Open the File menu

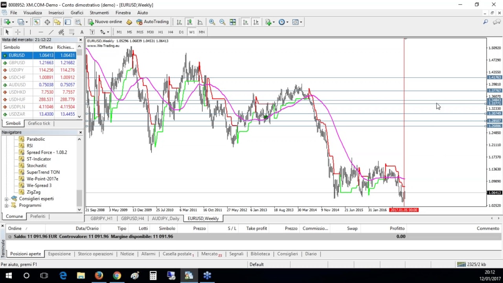[x=14, y=13]
